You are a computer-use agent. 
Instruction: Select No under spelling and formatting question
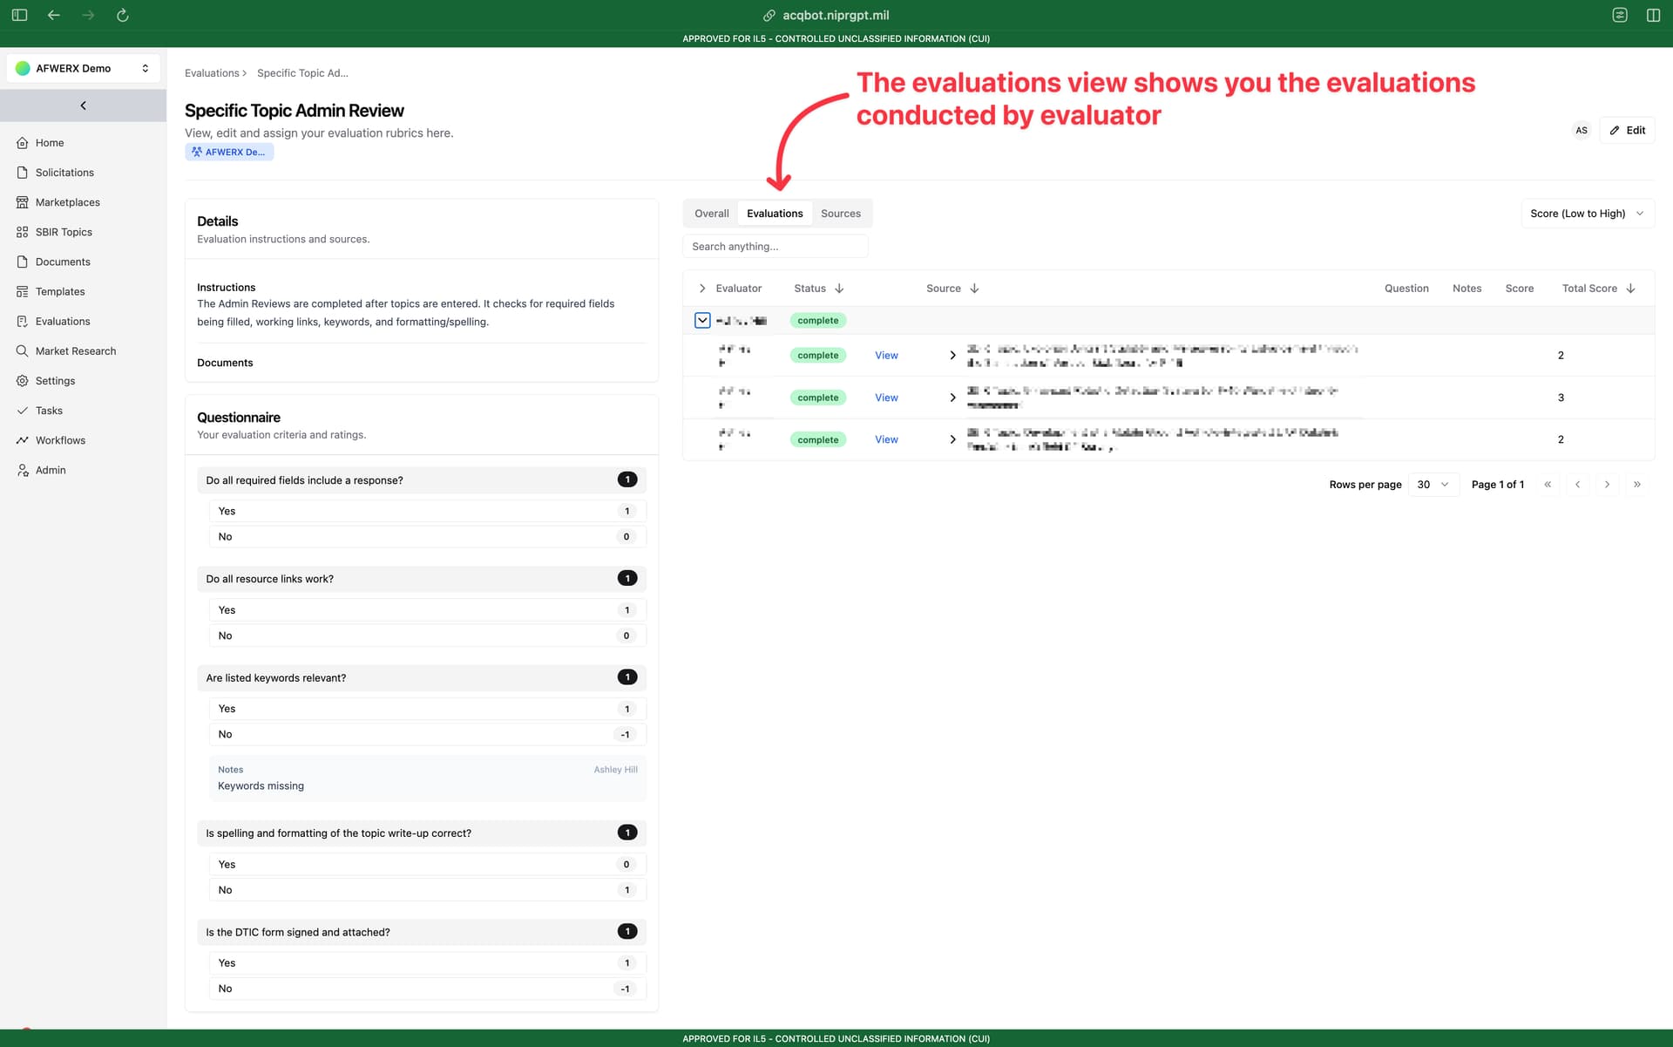(x=427, y=890)
